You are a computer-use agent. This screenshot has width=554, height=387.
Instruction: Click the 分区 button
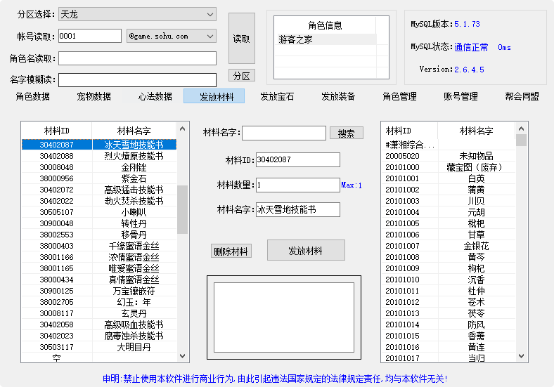241,76
